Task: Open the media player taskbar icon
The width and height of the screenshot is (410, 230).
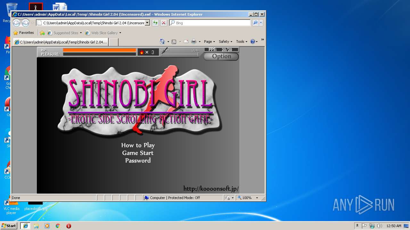Action: [x=47, y=226]
